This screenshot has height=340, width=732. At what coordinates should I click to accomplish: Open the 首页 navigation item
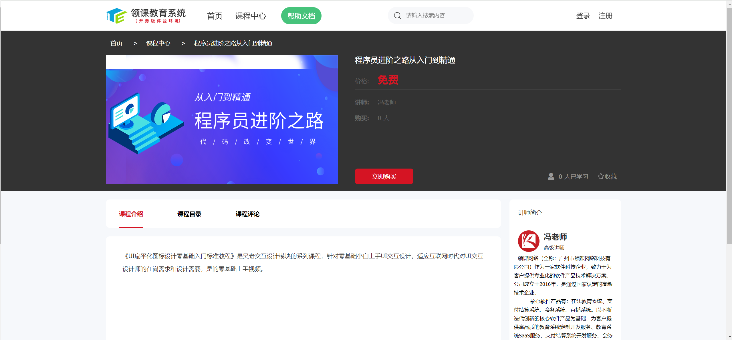tap(215, 16)
